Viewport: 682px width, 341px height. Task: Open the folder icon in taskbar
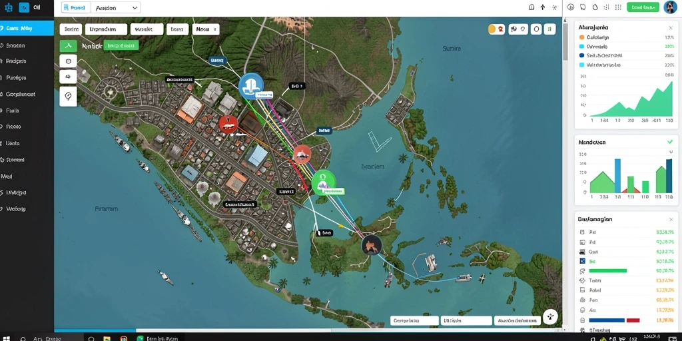107,338
